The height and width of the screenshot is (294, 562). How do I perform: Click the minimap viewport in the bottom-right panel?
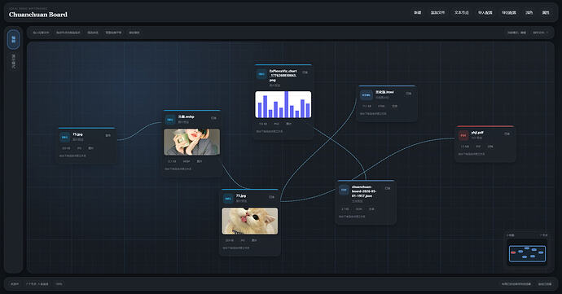pos(527,253)
